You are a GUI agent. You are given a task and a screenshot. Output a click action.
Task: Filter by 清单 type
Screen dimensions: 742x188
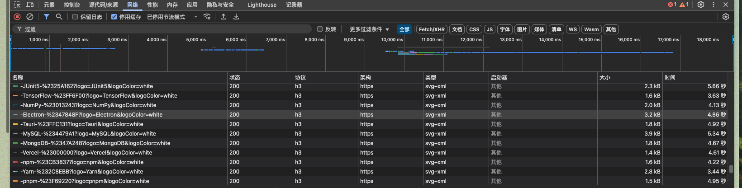tap(556, 29)
